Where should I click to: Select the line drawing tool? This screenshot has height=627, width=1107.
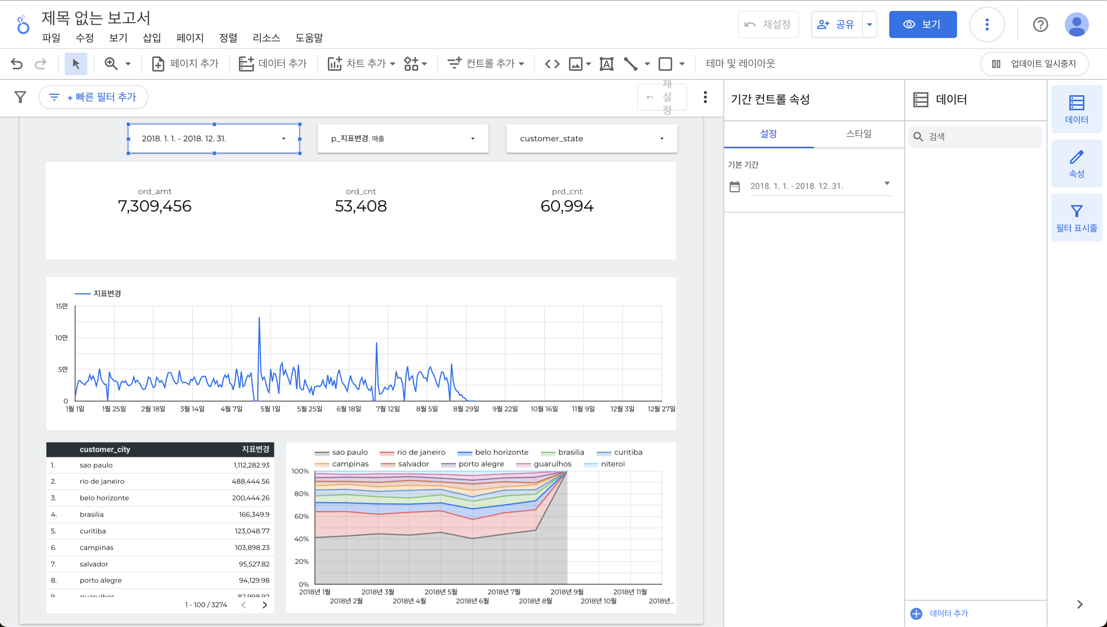631,64
